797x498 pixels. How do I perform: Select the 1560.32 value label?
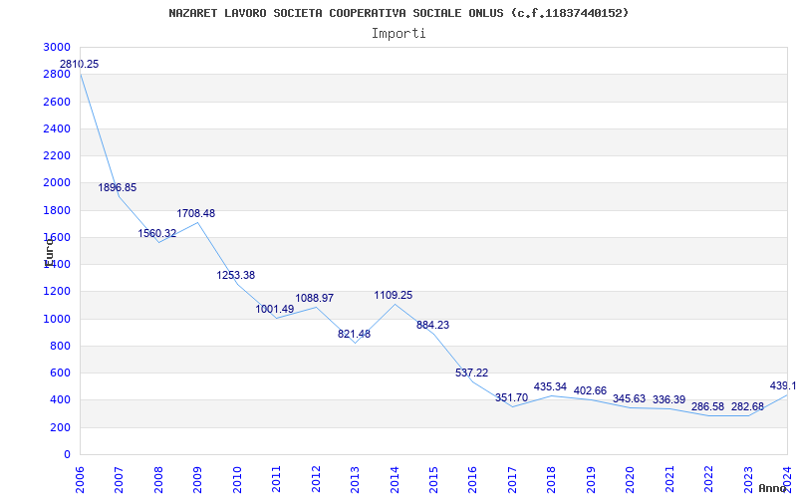(157, 233)
